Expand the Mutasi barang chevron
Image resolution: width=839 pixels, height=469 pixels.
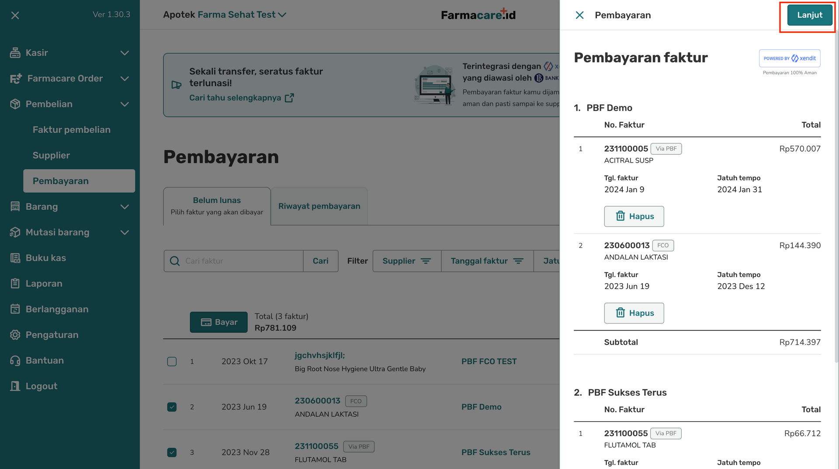pos(125,233)
